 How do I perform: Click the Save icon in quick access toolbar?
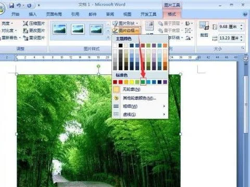[11, 6]
